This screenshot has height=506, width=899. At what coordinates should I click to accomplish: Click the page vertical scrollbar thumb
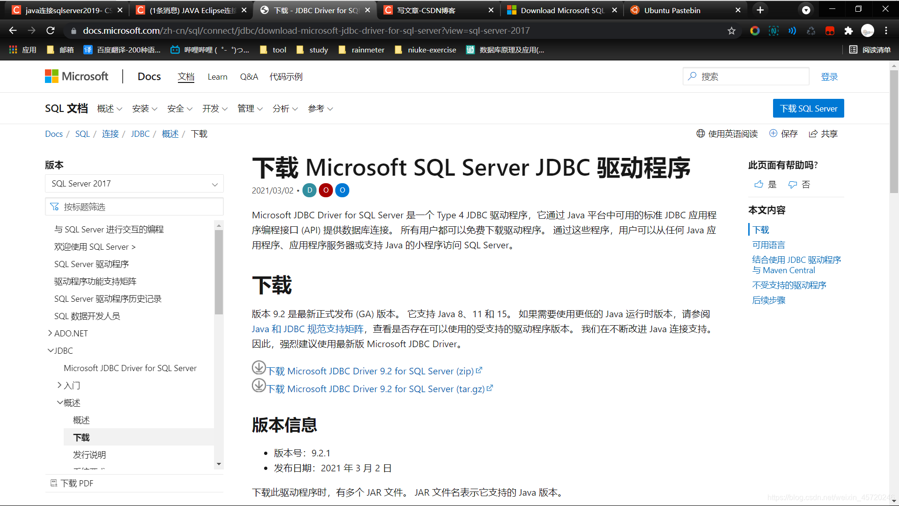coord(894,131)
